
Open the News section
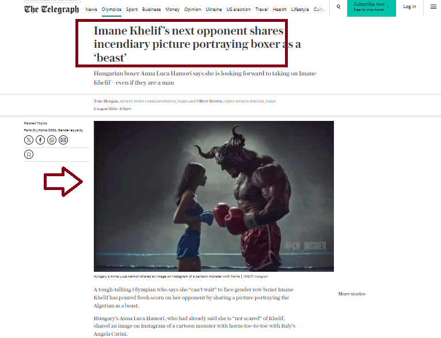tap(91, 9)
